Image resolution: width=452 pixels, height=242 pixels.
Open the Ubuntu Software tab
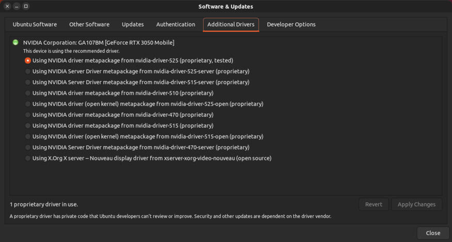point(35,24)
